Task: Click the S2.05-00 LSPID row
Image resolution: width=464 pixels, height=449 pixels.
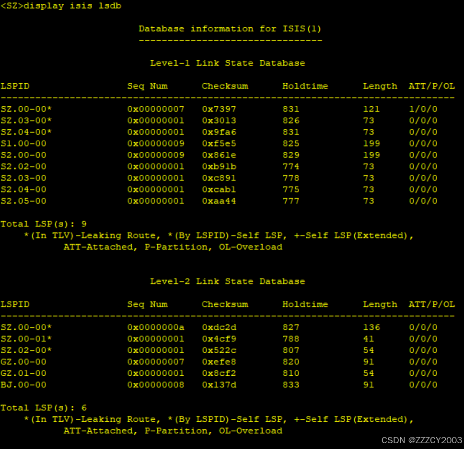Action: click(23, 201)
